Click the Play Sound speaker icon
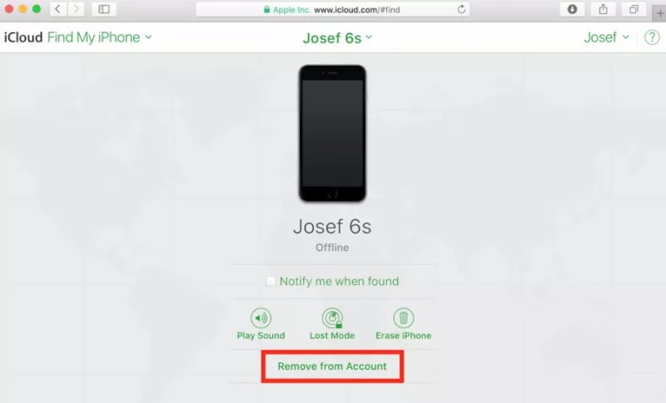This screenshot has height=403, width=666. coord(261,317)
